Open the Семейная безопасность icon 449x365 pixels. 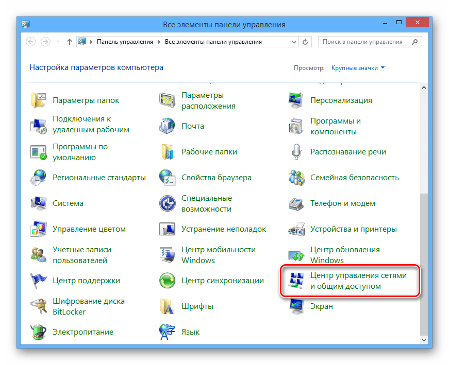tap(296, 178)
